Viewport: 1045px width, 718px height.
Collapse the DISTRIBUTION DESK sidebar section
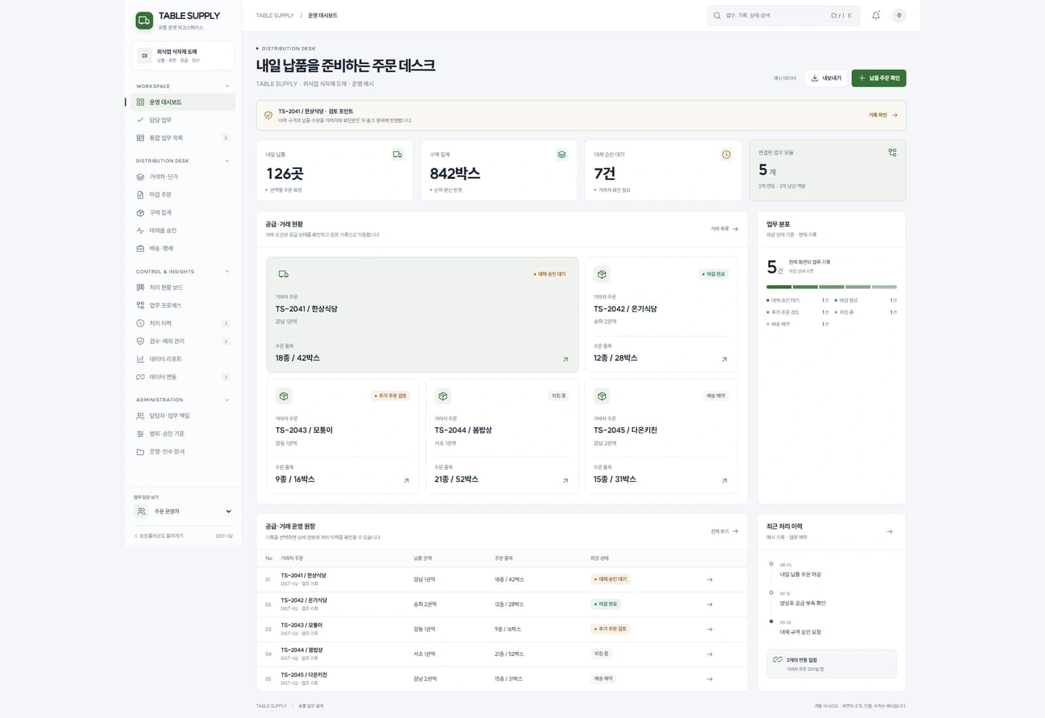(x=227, y=161)
